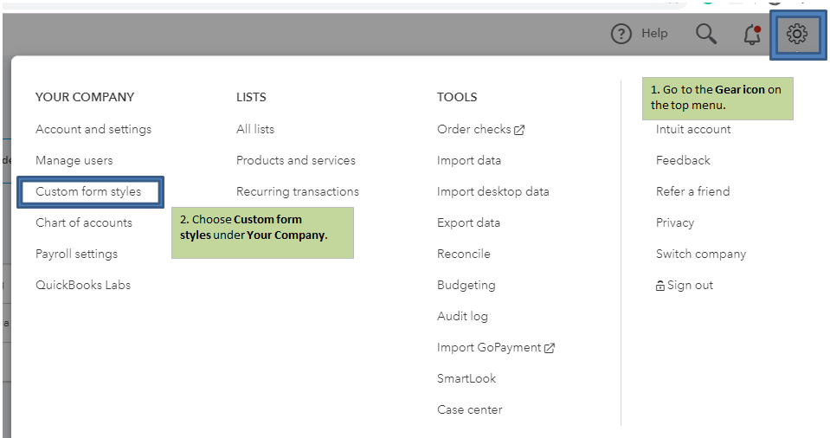
Task: Click the Import GoPayment external link icon
Action: [550, 348]
